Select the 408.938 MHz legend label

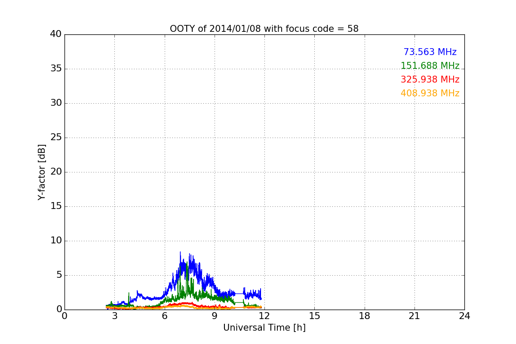click(x=430, y=93)
